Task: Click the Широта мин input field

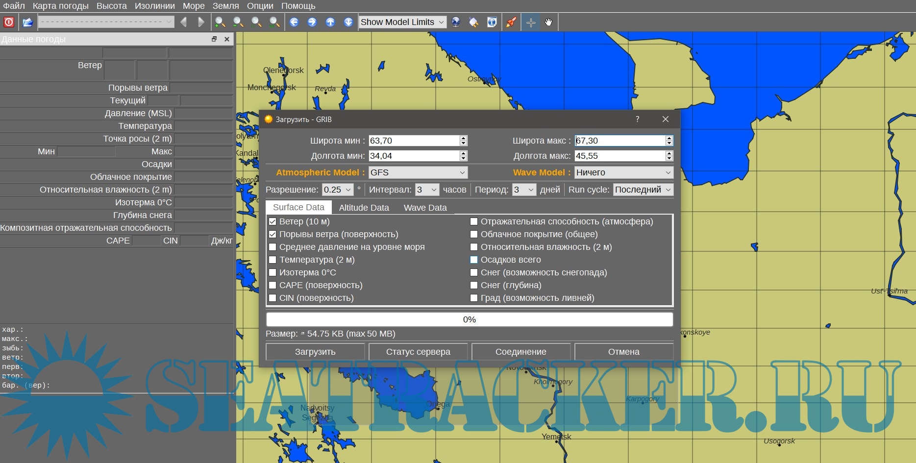Action: [413, 141]
